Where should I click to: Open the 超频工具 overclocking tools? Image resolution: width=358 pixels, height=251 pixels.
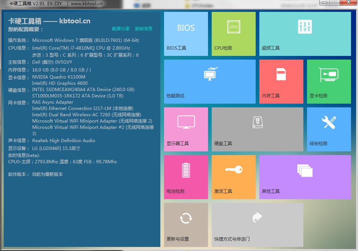click(304, 33)
